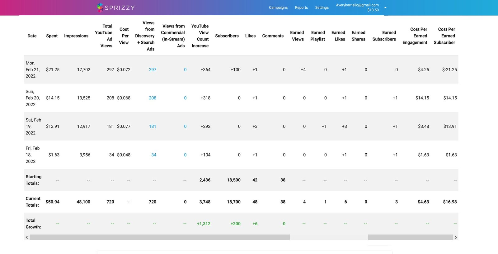Go to the Reports section
This screenshot has width=498, height=254.
point(301,7)
